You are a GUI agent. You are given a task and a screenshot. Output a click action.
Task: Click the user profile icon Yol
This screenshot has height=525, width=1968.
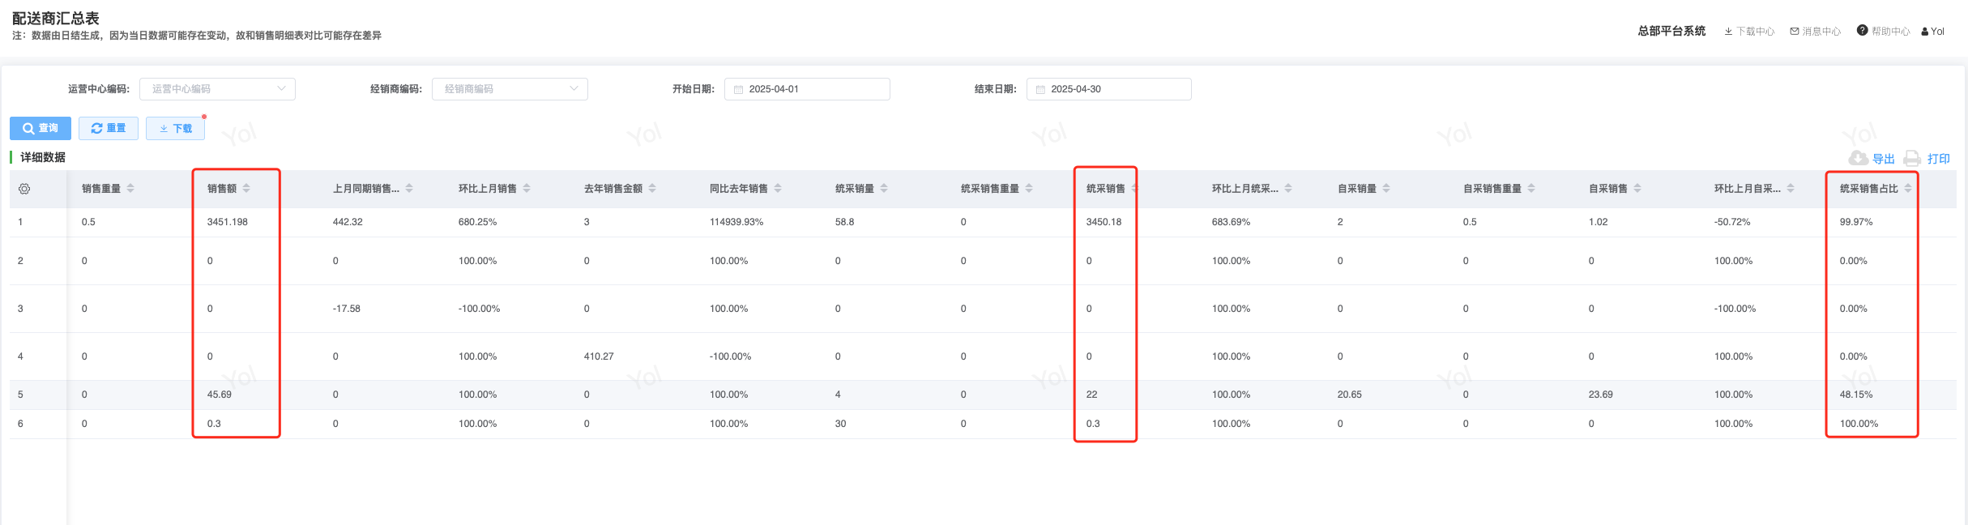1932,32
